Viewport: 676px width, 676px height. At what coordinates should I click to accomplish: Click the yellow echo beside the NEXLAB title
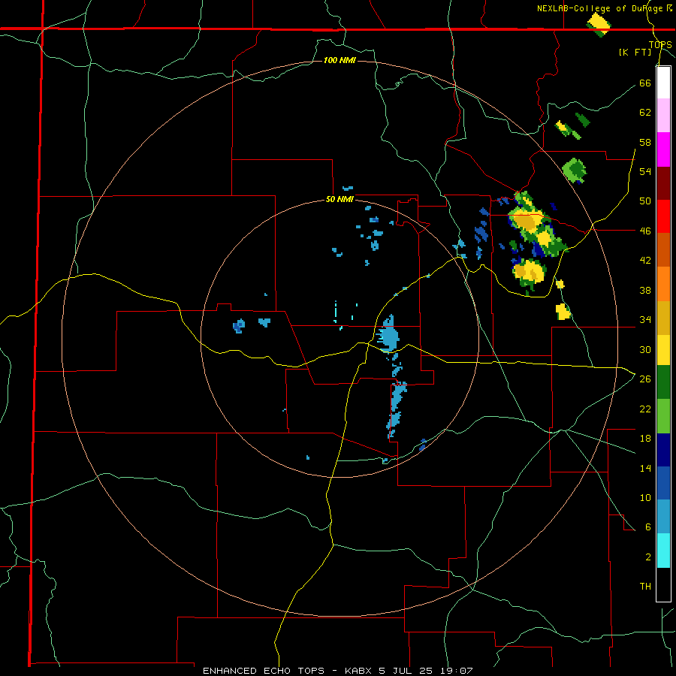click(599, 24)
